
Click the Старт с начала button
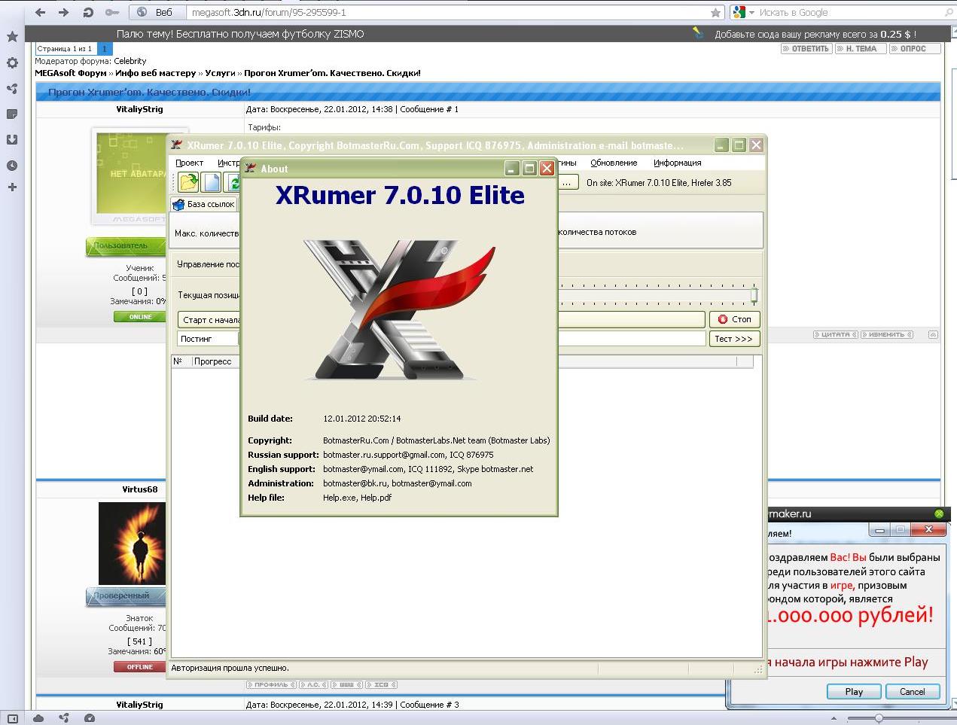click(x=209, y=319)
